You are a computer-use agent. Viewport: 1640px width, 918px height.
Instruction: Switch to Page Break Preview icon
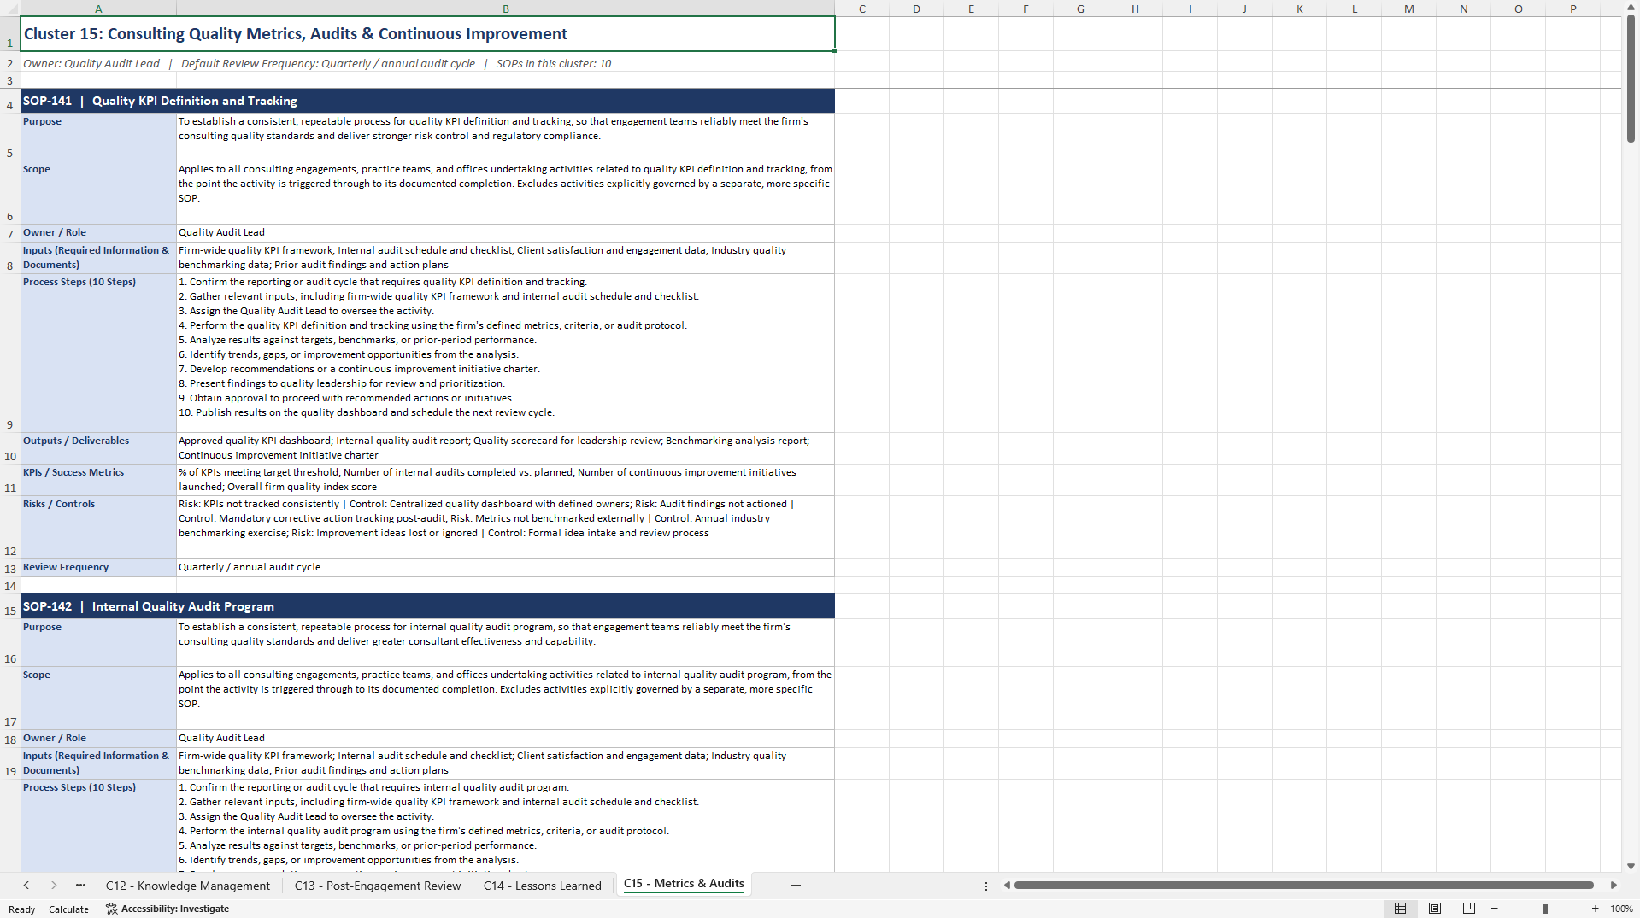1469,909
